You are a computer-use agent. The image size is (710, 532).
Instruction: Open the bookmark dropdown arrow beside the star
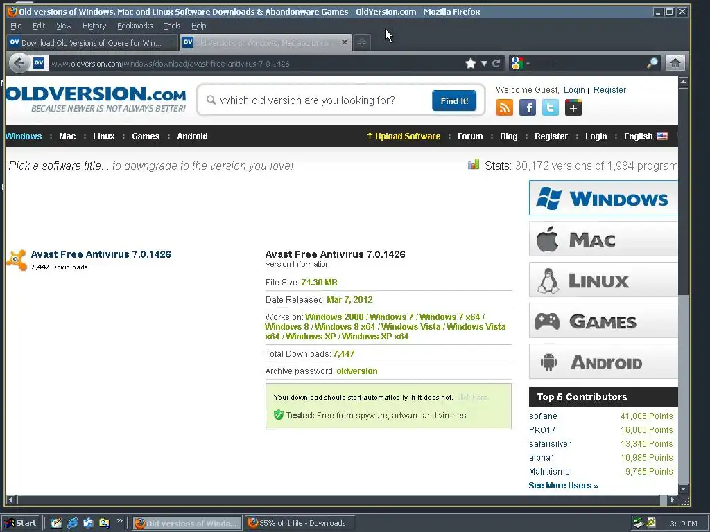coord(484,63)
